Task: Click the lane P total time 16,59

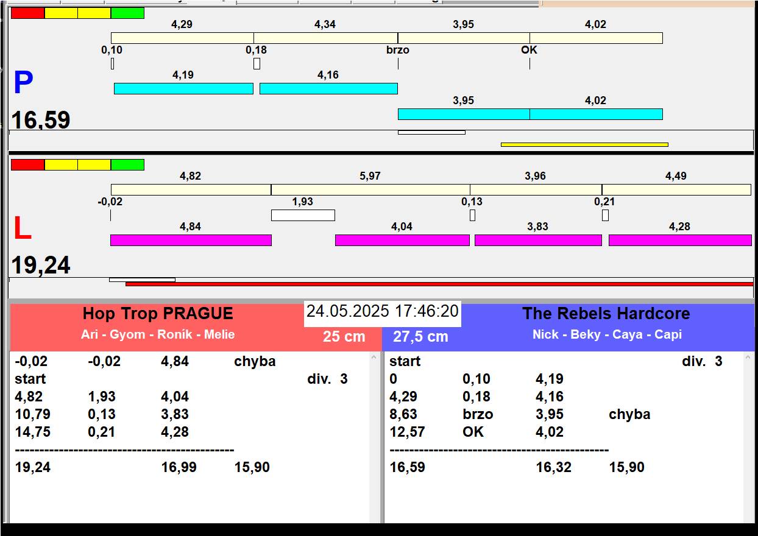Action: pyautogui.click(x=41, y=120)
